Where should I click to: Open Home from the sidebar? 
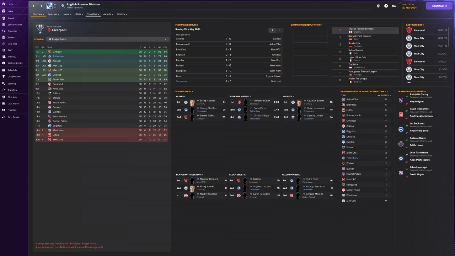point(11,4)
